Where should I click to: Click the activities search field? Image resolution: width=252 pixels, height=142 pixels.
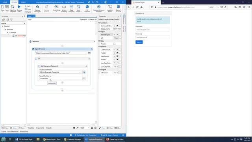12,23
